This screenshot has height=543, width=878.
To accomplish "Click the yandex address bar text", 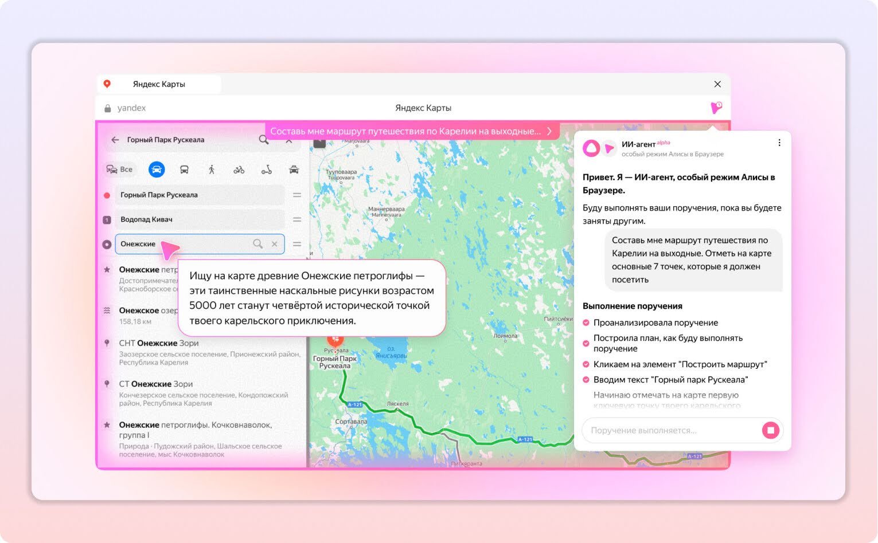I will pyautogui.click(x=131, y=108).
